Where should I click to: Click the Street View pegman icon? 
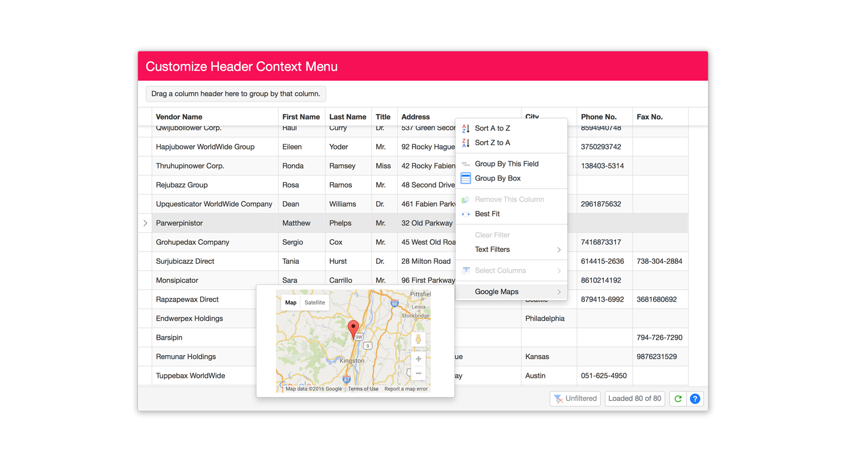pyautogui.click(x=418, y=339)
